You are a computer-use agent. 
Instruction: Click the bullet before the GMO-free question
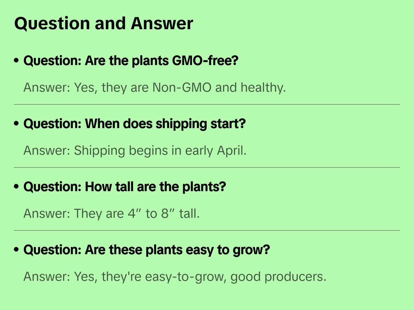click(x=16, y=61)
